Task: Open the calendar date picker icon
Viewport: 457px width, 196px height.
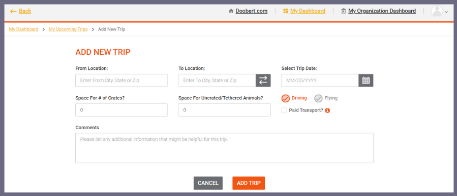Action: click(x=366, y=81)
